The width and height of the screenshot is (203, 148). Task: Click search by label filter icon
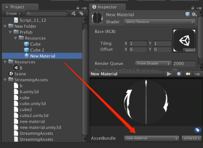click(81, 13)
